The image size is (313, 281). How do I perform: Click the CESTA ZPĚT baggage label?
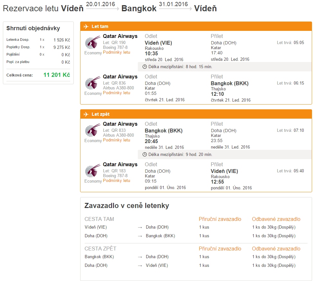[x=100, y=249]
